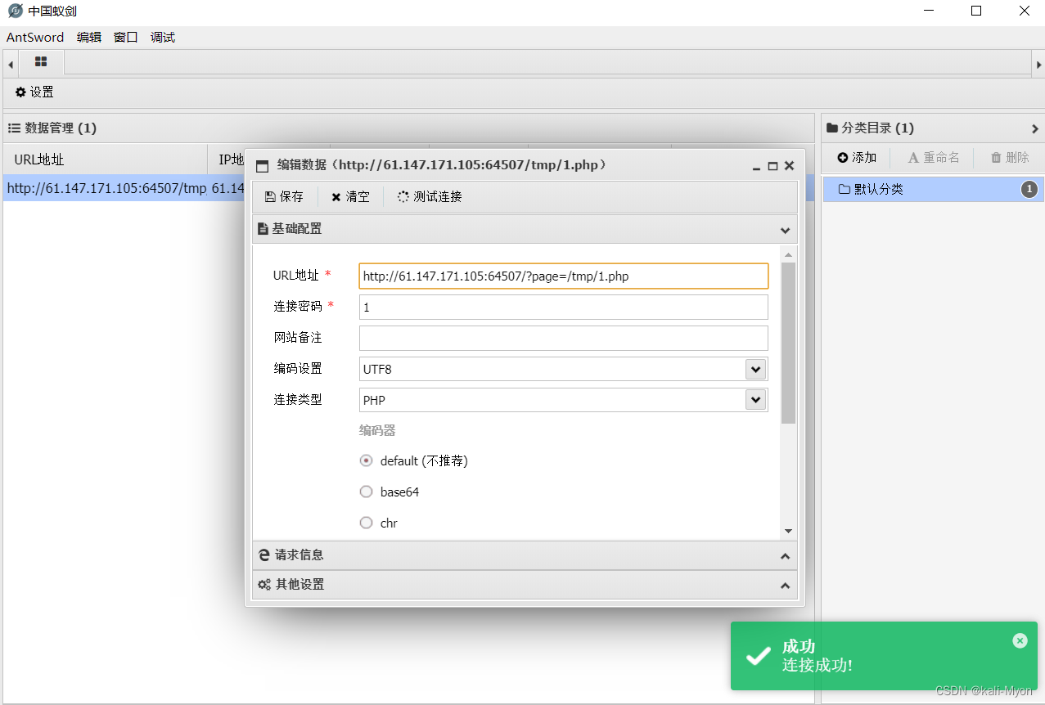The image size is (1045, 705).
Task: Click the 中国蚁剑 app icon in title bar
Action: pyautogui.click(x=15, y=11)
